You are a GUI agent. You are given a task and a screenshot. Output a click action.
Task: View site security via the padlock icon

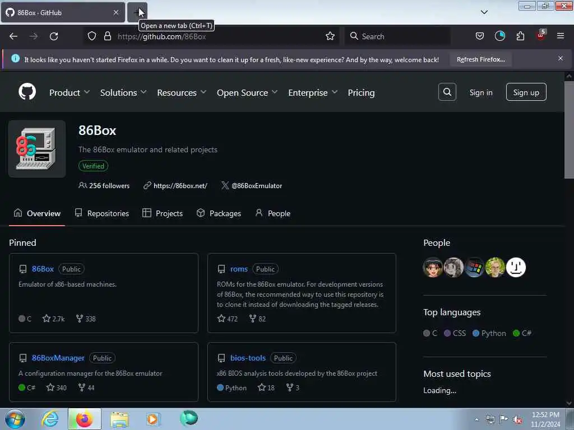point(107,36)
